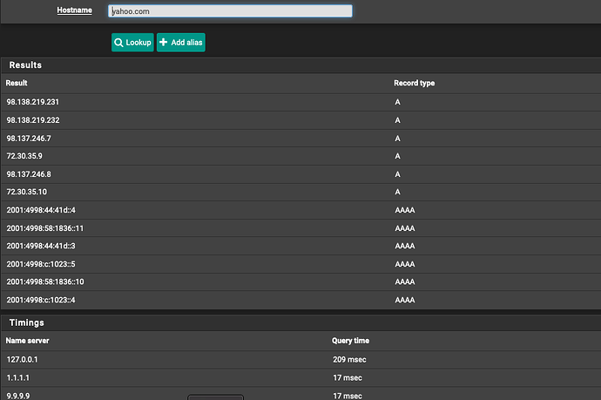This screenshot has height=400, width=601.
Task: Select result 2001:4998:58:1836::10
Action: [x=45, y=281]
